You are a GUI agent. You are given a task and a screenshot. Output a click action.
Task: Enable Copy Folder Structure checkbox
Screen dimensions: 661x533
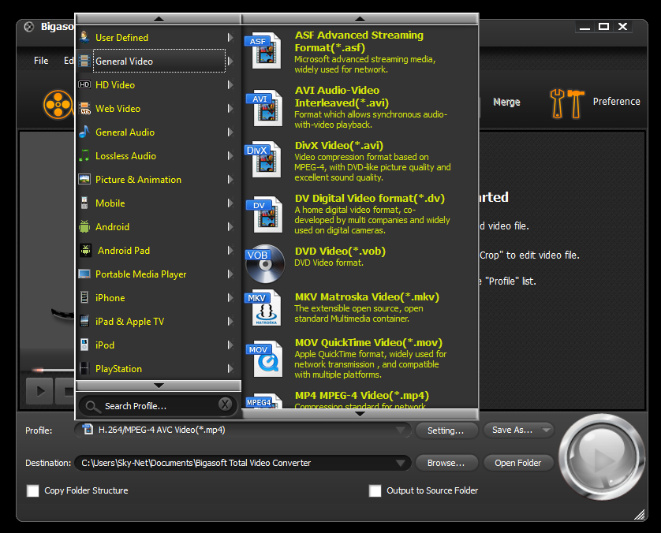tap(32, 490)
